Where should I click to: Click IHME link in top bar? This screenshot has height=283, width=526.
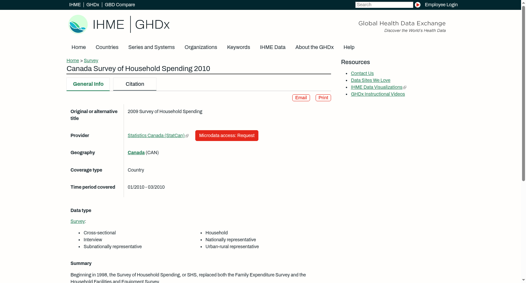[75, 5]
